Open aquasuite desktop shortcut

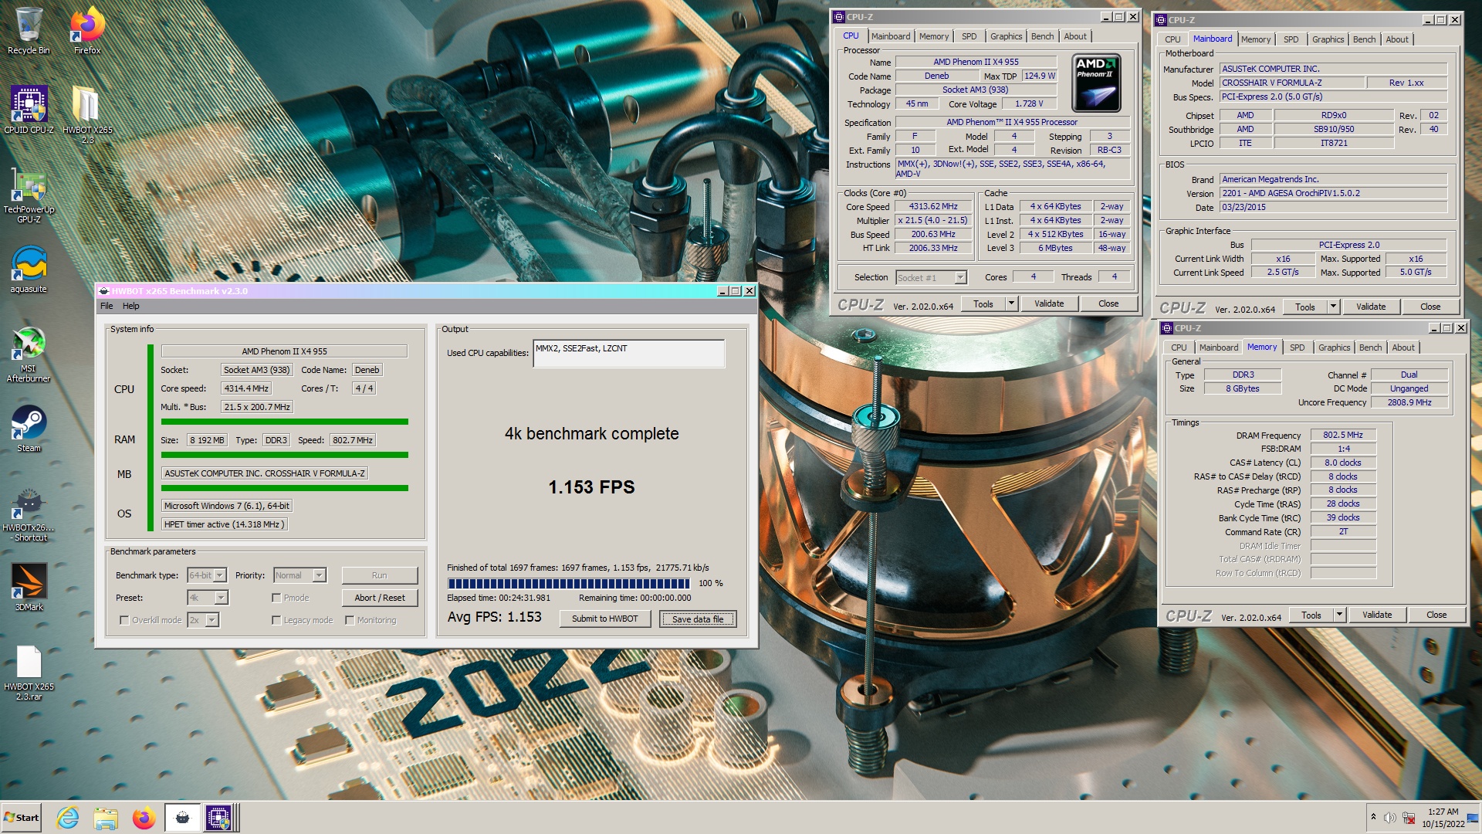click(x=29, y=270)
